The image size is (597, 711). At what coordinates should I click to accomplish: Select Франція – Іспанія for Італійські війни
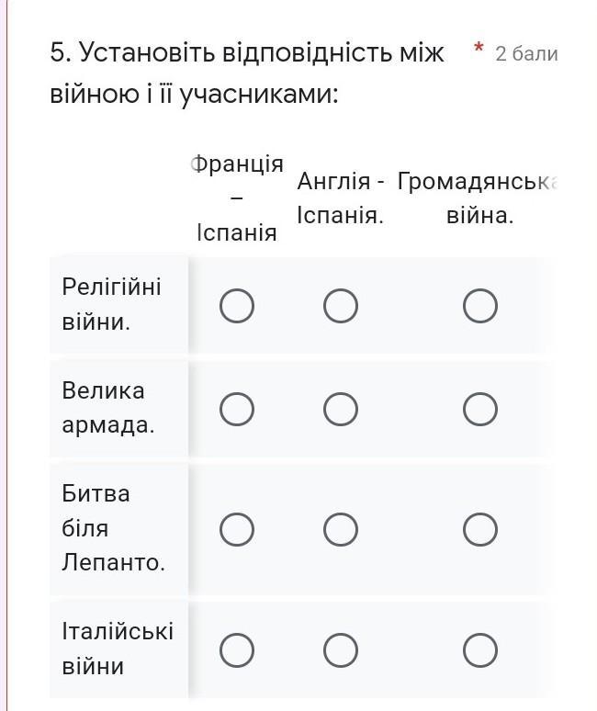coord(237,650)
